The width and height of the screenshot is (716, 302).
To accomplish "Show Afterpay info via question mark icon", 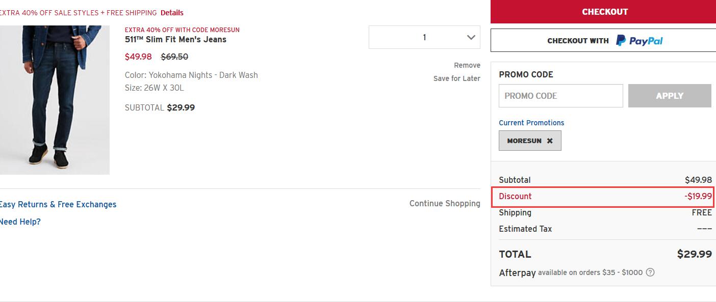I will coord(650,272).
